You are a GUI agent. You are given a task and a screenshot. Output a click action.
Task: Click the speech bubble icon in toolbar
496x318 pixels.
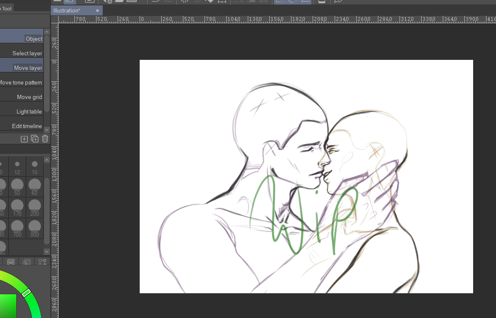click(338, 1)
